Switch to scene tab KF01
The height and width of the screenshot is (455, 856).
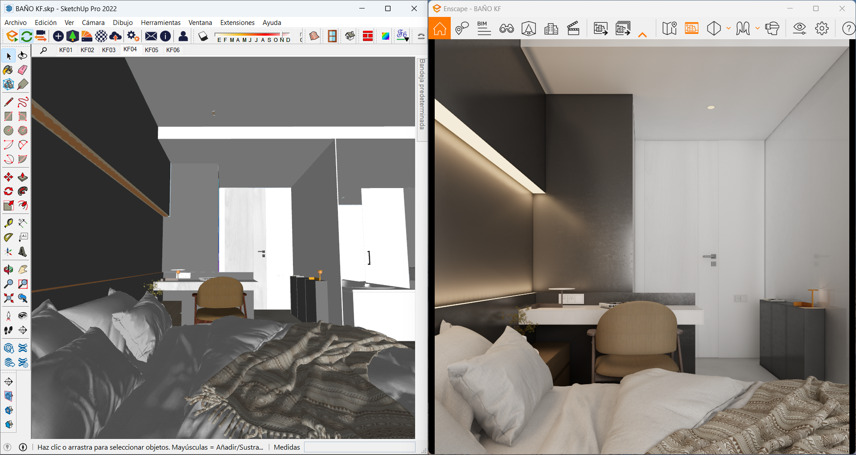pyautogui.click(x=66, y=50)
